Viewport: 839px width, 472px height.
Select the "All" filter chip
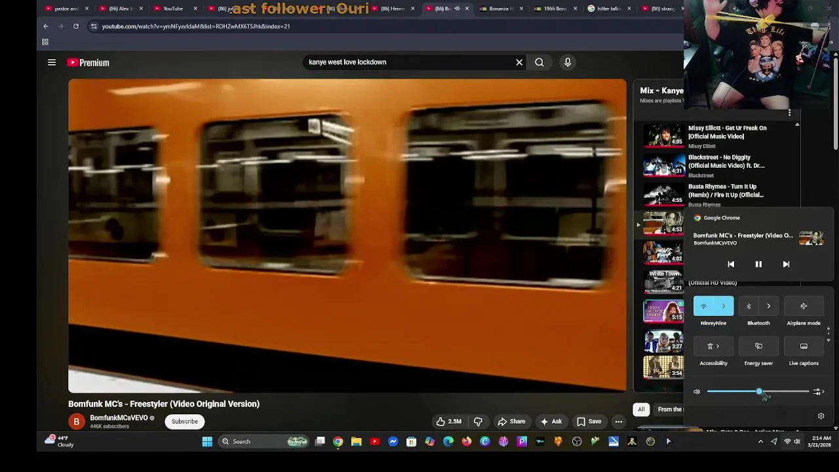642,409
